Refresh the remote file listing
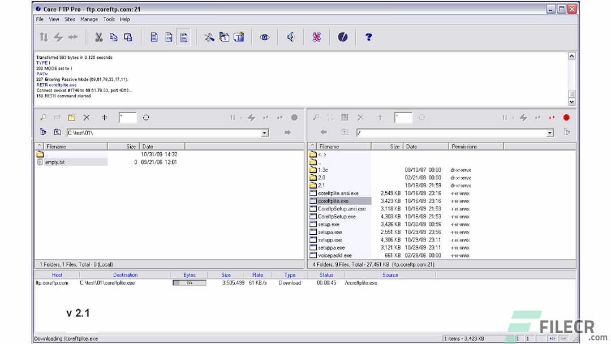 pos(420,117)
